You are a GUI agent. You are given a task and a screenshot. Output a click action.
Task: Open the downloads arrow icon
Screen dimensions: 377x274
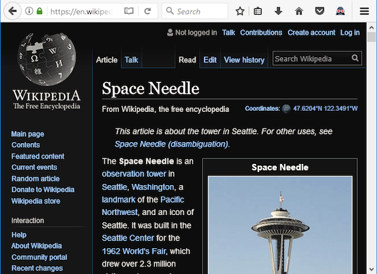pos(279,11)
